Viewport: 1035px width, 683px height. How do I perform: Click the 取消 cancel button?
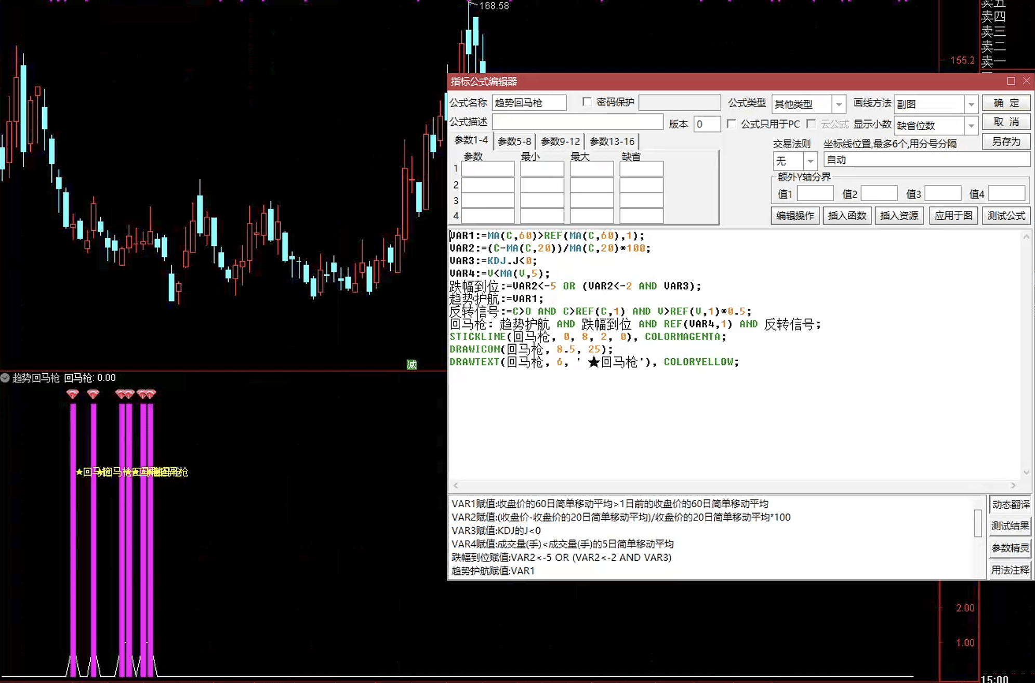coord(1006,122)
